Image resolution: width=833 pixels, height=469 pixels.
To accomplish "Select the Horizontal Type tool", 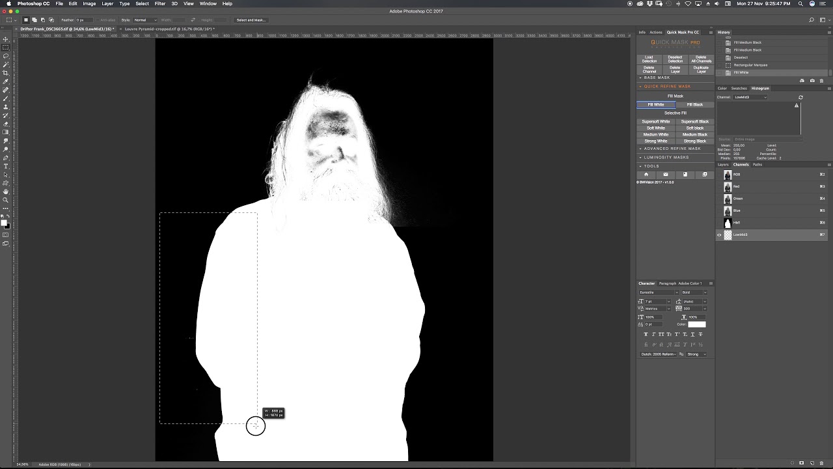I will [6, 166].
